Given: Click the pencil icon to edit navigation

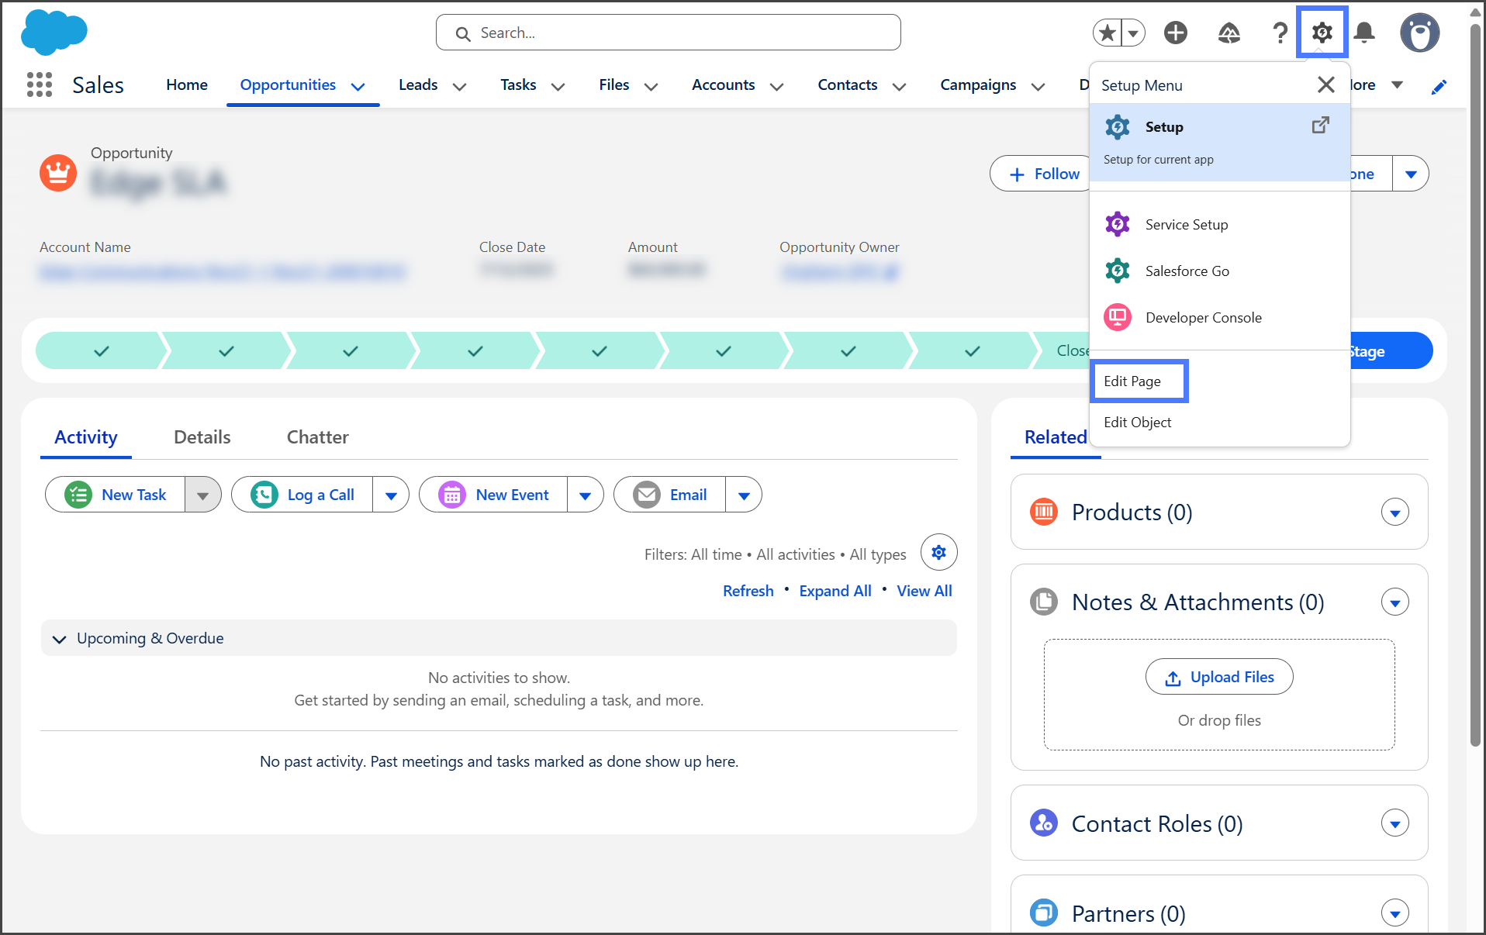Looking at the screenshot, I should pyautogui.click(x=1439, y=86).
